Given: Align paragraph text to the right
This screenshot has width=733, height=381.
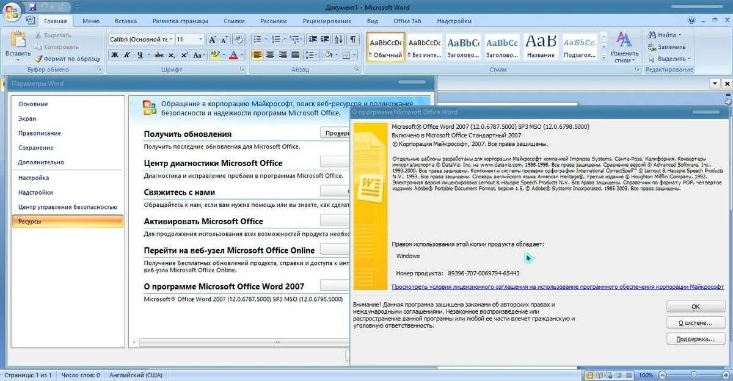Looking at the screenshot, I should click(283, 55).
